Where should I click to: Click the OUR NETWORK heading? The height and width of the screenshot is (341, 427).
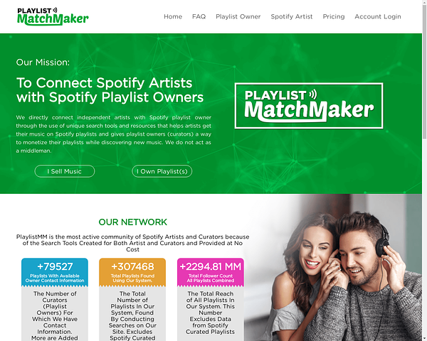[132, 222]
